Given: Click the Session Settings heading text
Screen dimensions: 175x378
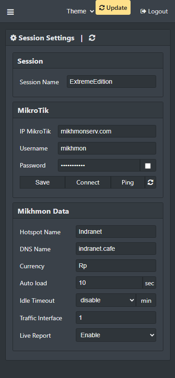Looking at the screenshot, I should tap(46, 38).
